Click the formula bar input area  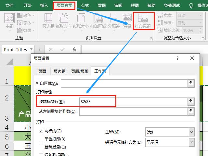(145, 49)
